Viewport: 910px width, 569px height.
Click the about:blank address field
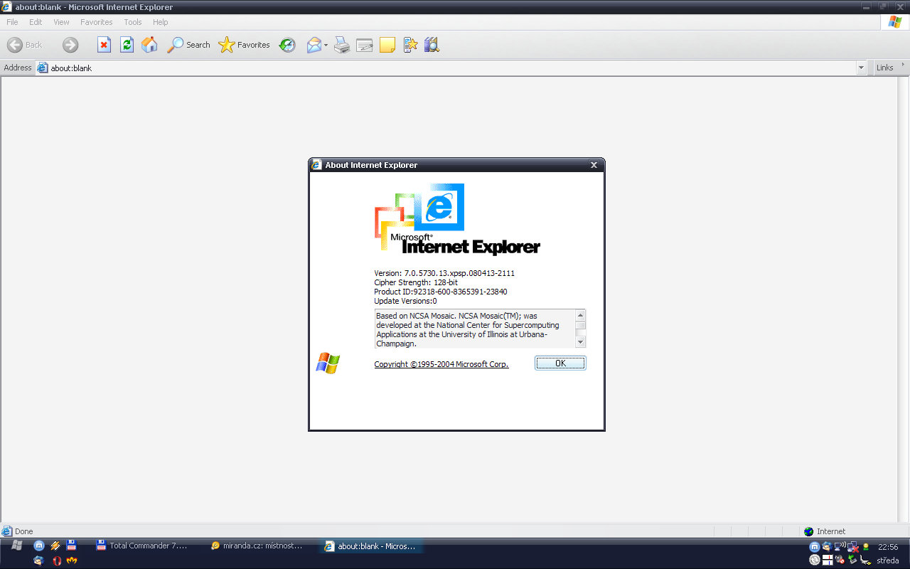[x=446, y=68]
